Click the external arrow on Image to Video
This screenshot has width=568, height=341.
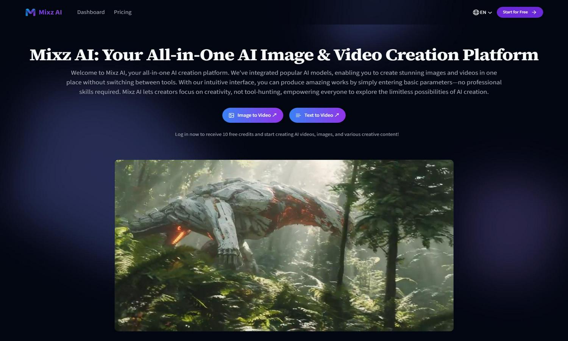(275, 115)
